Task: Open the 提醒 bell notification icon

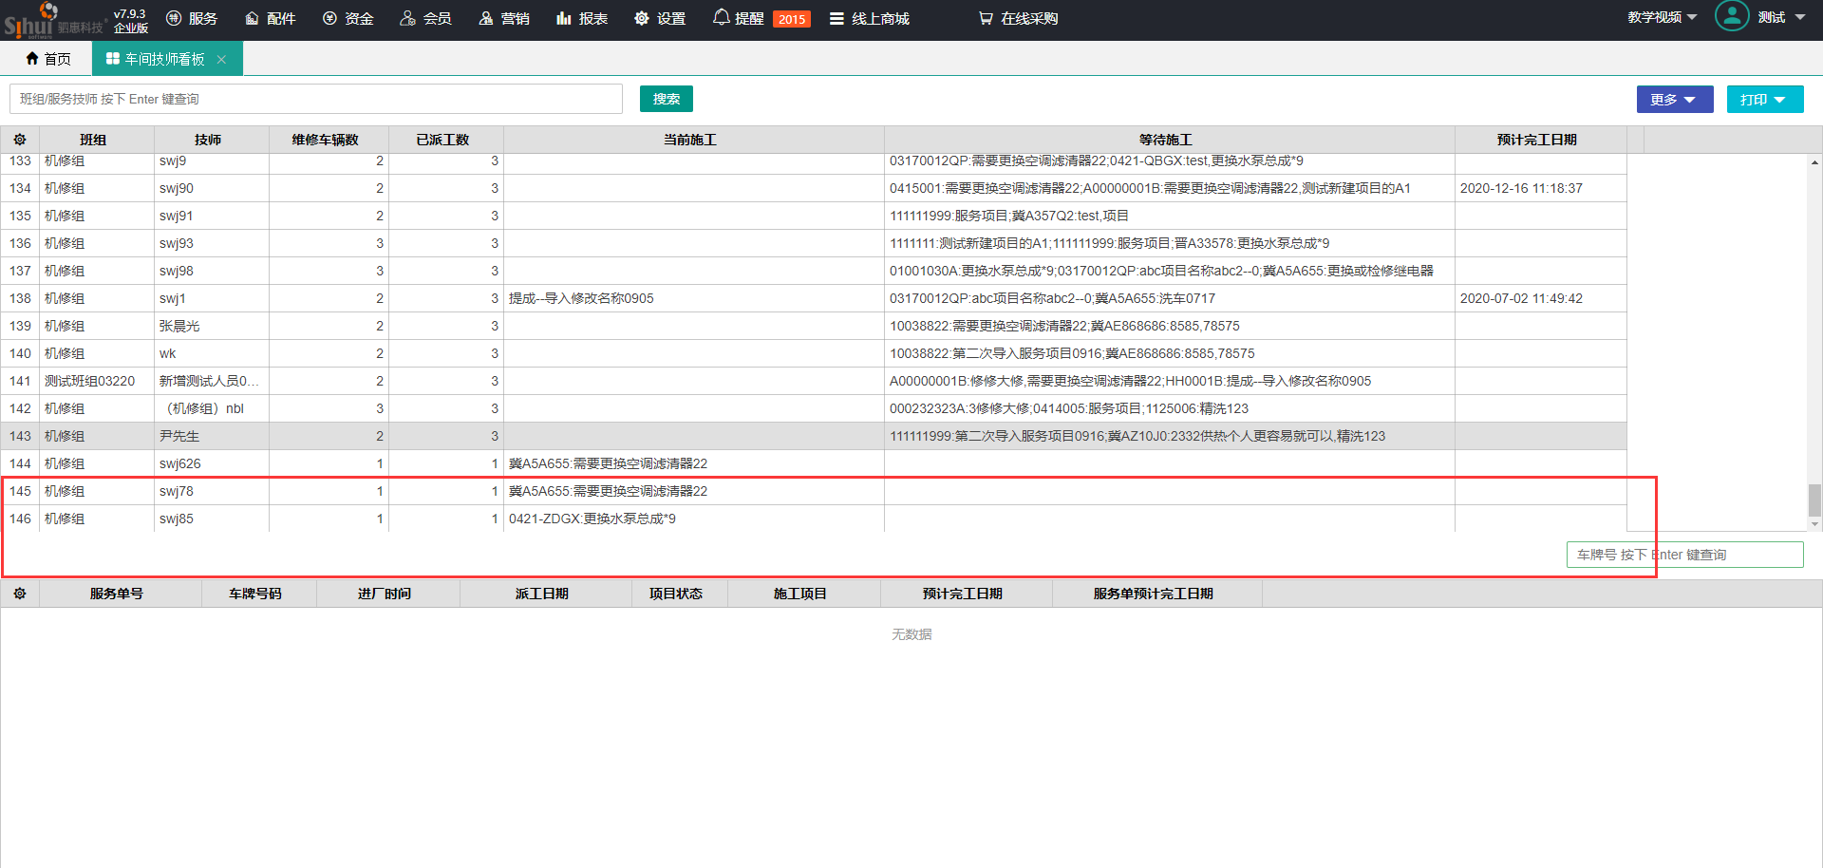Action: [722, 18]
